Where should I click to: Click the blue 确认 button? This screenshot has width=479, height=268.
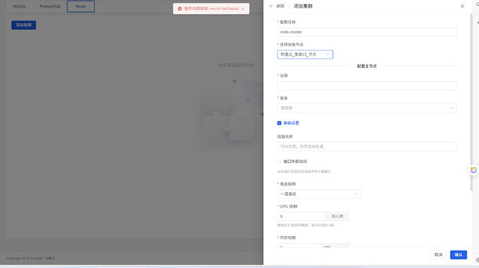point(458,255)
